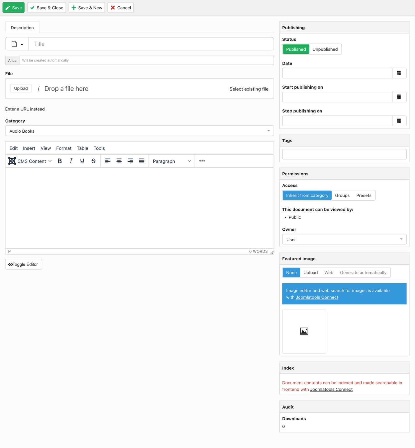Expand the Paragraph format dropdown

(172, 161)
